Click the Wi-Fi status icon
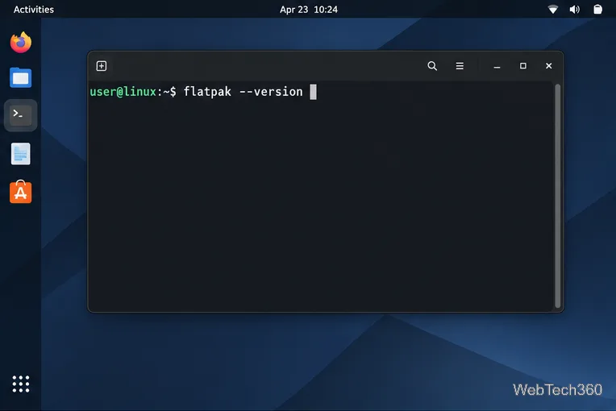This screenshot has width=616, height=411. point(553,10)
